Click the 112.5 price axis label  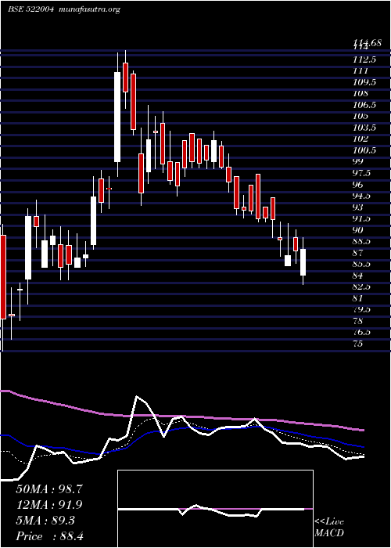(364, 59)
